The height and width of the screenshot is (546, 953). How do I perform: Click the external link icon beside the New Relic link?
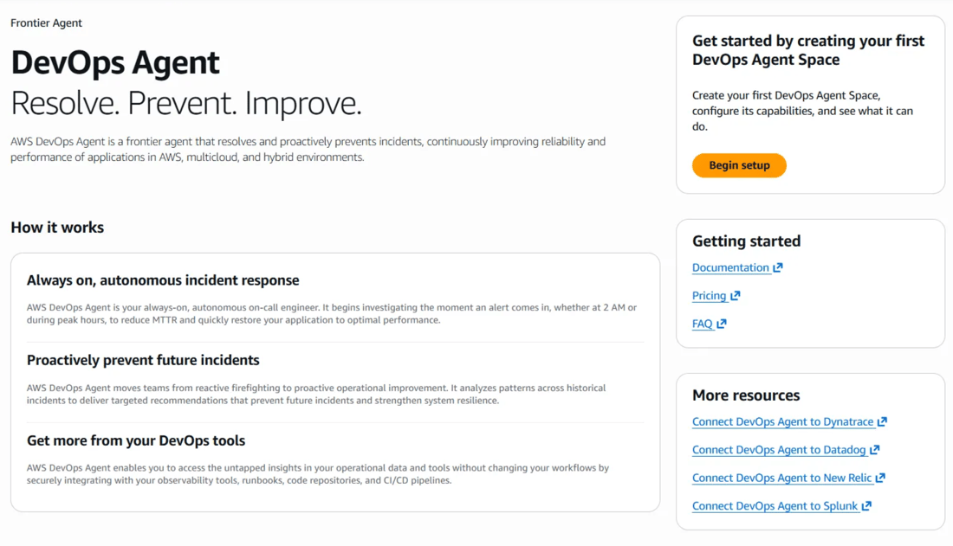pyautogui.click(x=879, y=477)
